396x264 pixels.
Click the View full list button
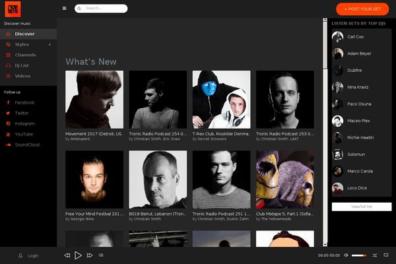pyautogui.click(x=362, y=207)
